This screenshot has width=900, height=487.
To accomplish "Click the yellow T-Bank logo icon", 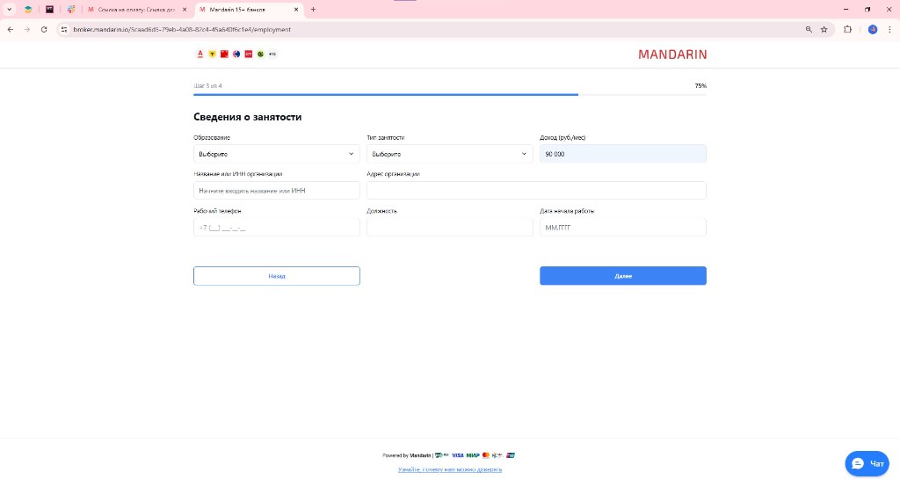I will (x=213, y=54).
